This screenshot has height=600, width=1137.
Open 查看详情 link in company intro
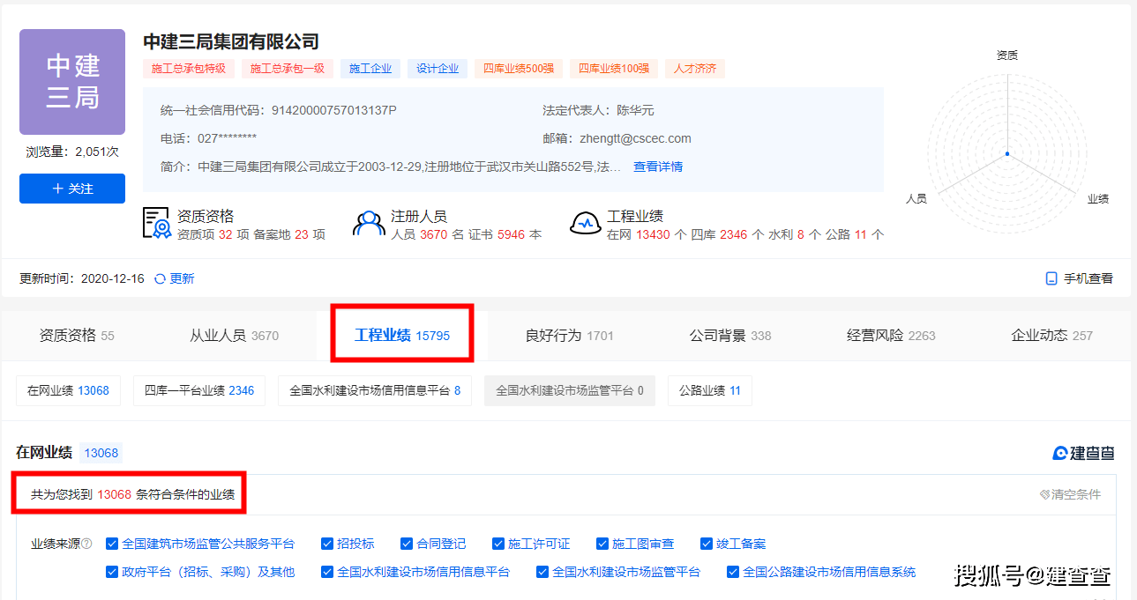[x=658, y=167]
